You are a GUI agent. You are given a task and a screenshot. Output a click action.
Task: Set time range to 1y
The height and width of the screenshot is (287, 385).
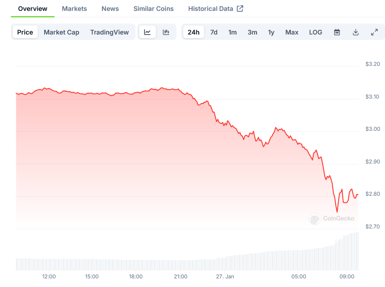[x=271, y=32]
